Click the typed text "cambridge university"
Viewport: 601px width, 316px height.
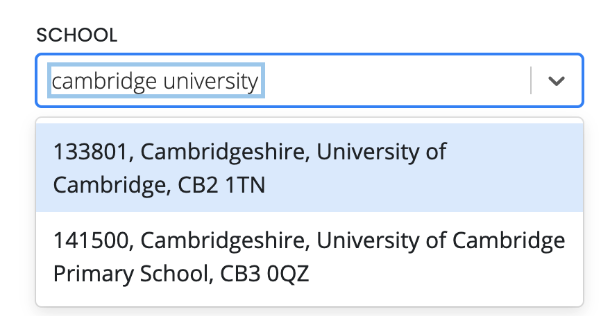coord(155,81)
